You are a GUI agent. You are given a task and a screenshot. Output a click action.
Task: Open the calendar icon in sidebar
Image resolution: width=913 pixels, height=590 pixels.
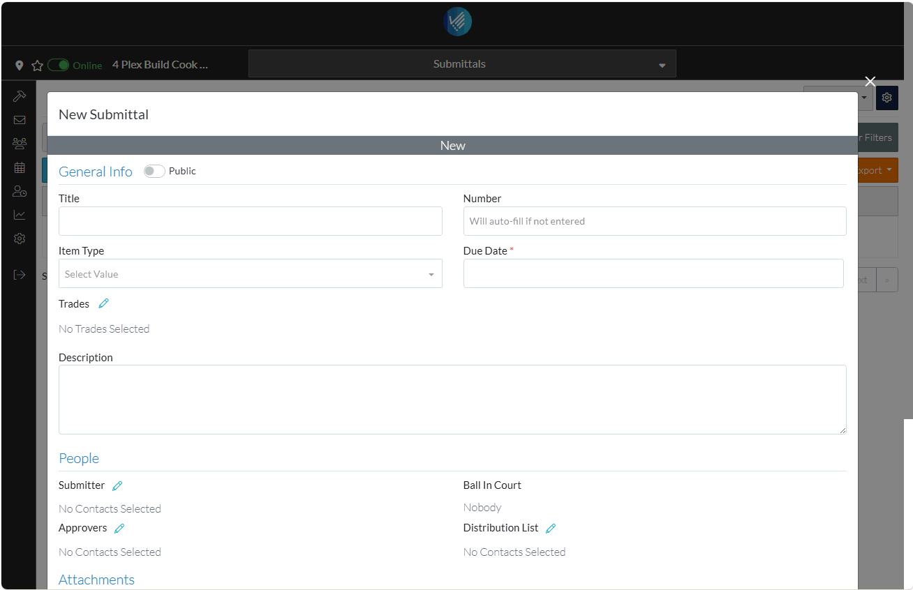20,167
